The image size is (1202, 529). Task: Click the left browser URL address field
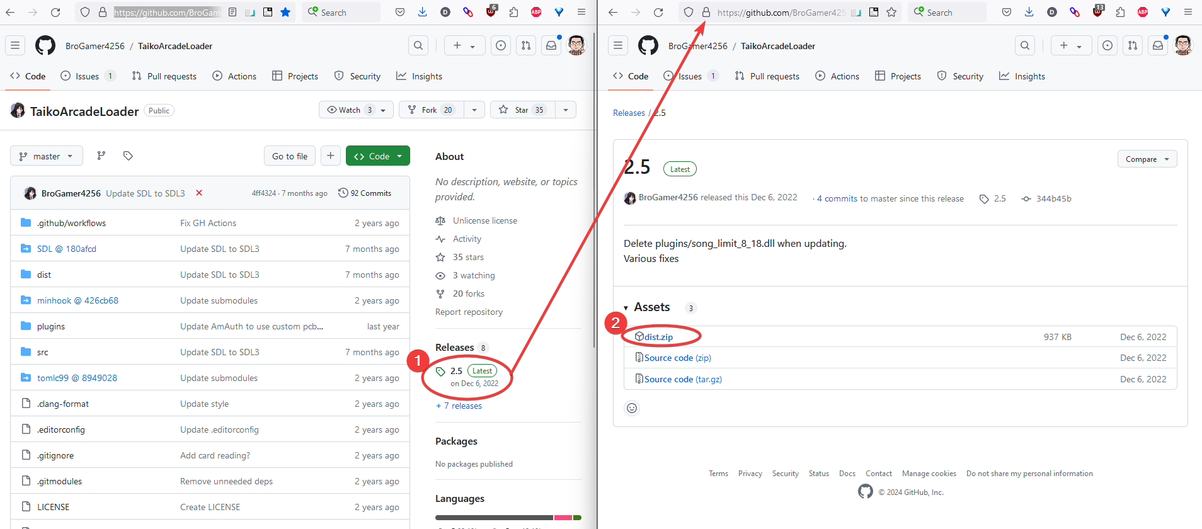pyautogui.click(x=167, y=12)
